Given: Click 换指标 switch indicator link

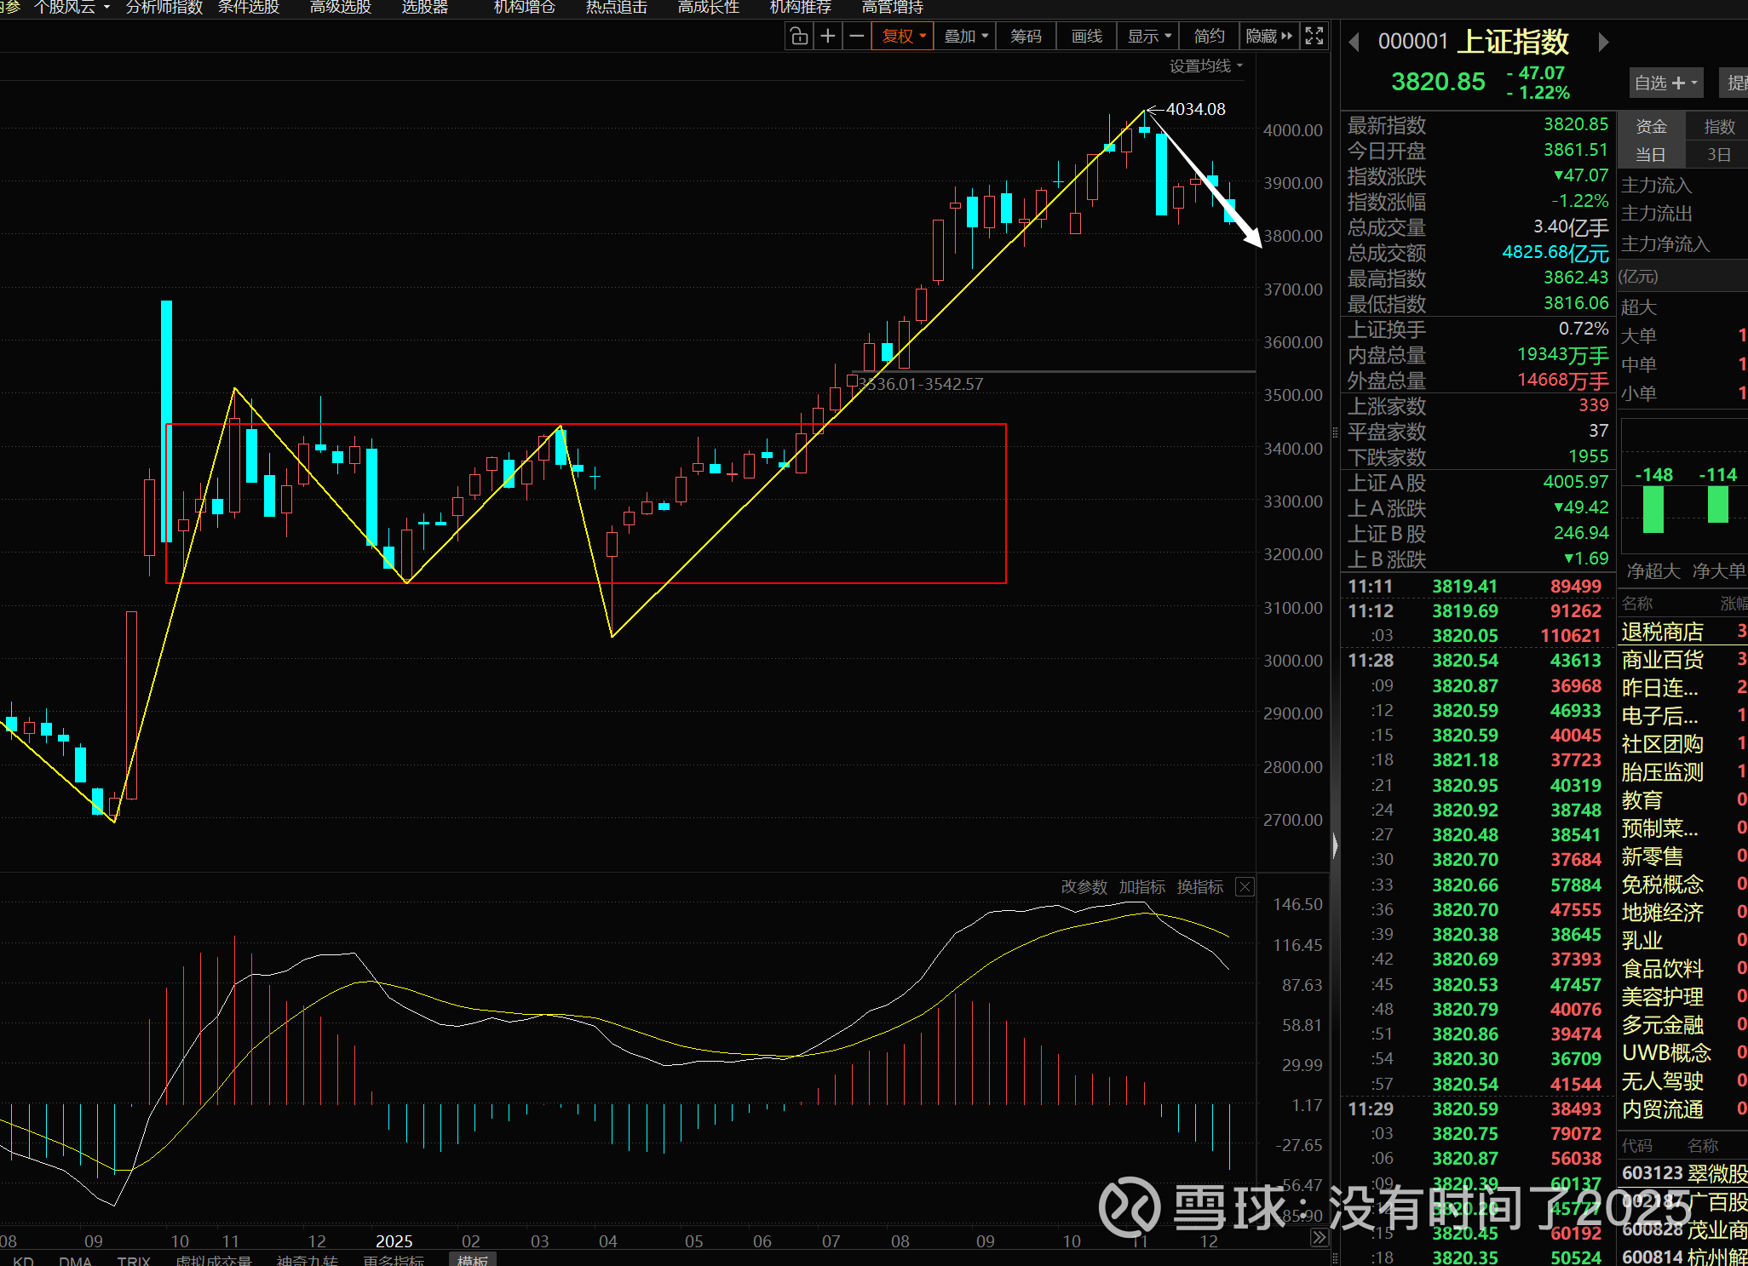Looking at the screenshot, I should click(x=1199, y=887).
